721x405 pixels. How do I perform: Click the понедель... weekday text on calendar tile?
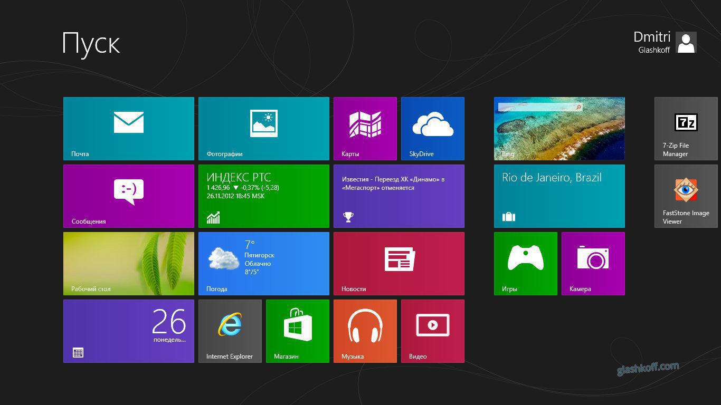pyautogui.click(x=169, y=340)
